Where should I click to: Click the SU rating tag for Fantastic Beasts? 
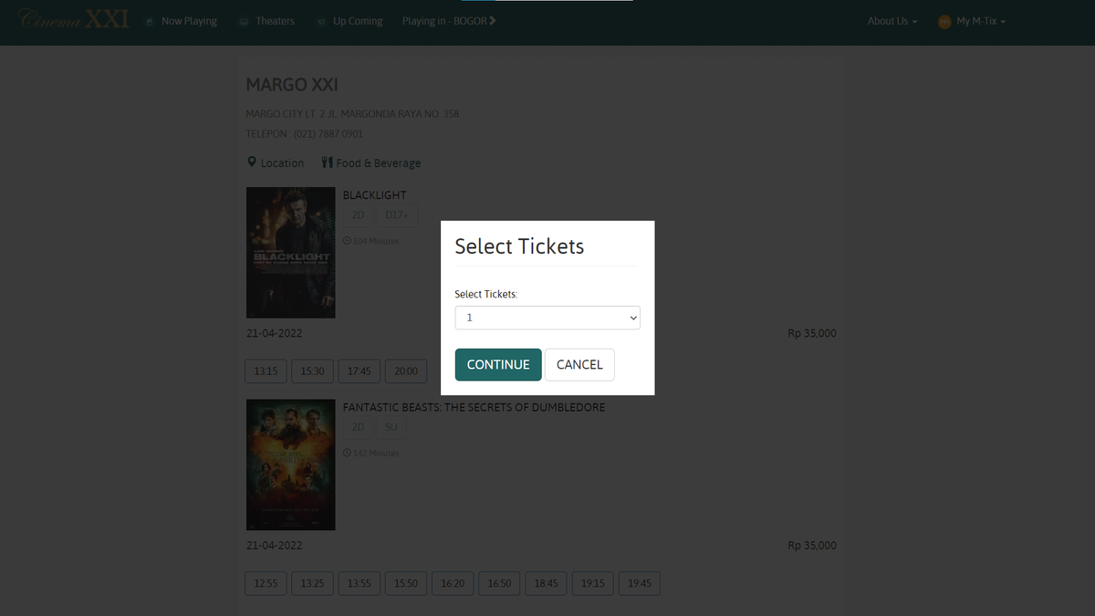click(391, 427)
